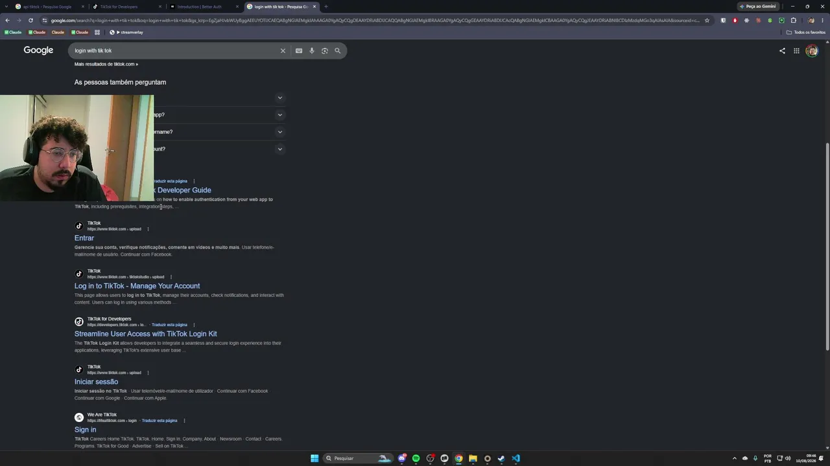Image resolution: width=830 pixels, height=466 pixels.
Task: Clear the Google search box text
Action: tap(283, 50)
